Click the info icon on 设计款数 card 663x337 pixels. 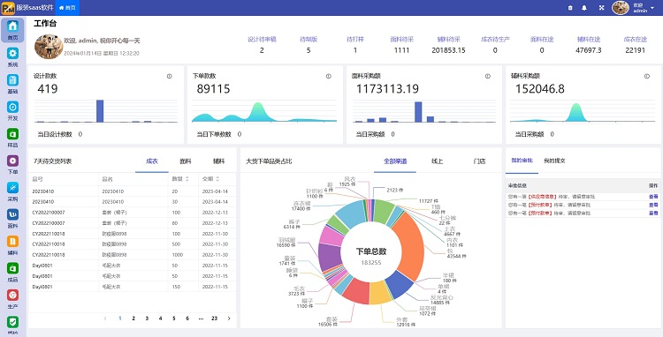click(169, 77)
